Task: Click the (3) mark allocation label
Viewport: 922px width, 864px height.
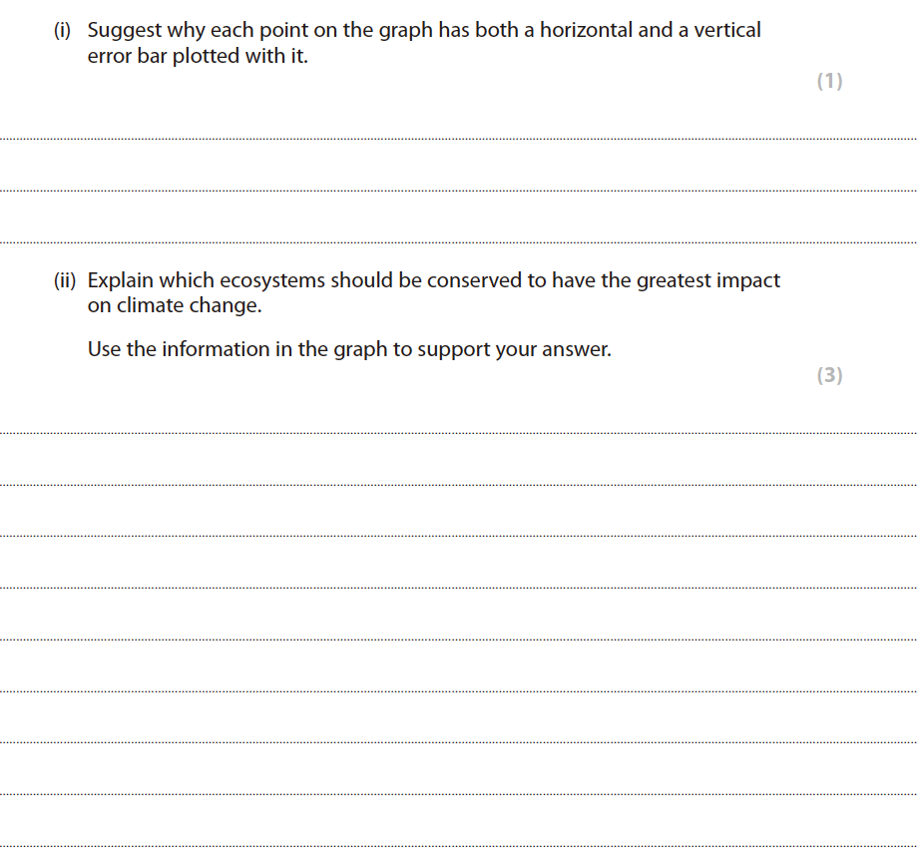Action: pos(829,375)
